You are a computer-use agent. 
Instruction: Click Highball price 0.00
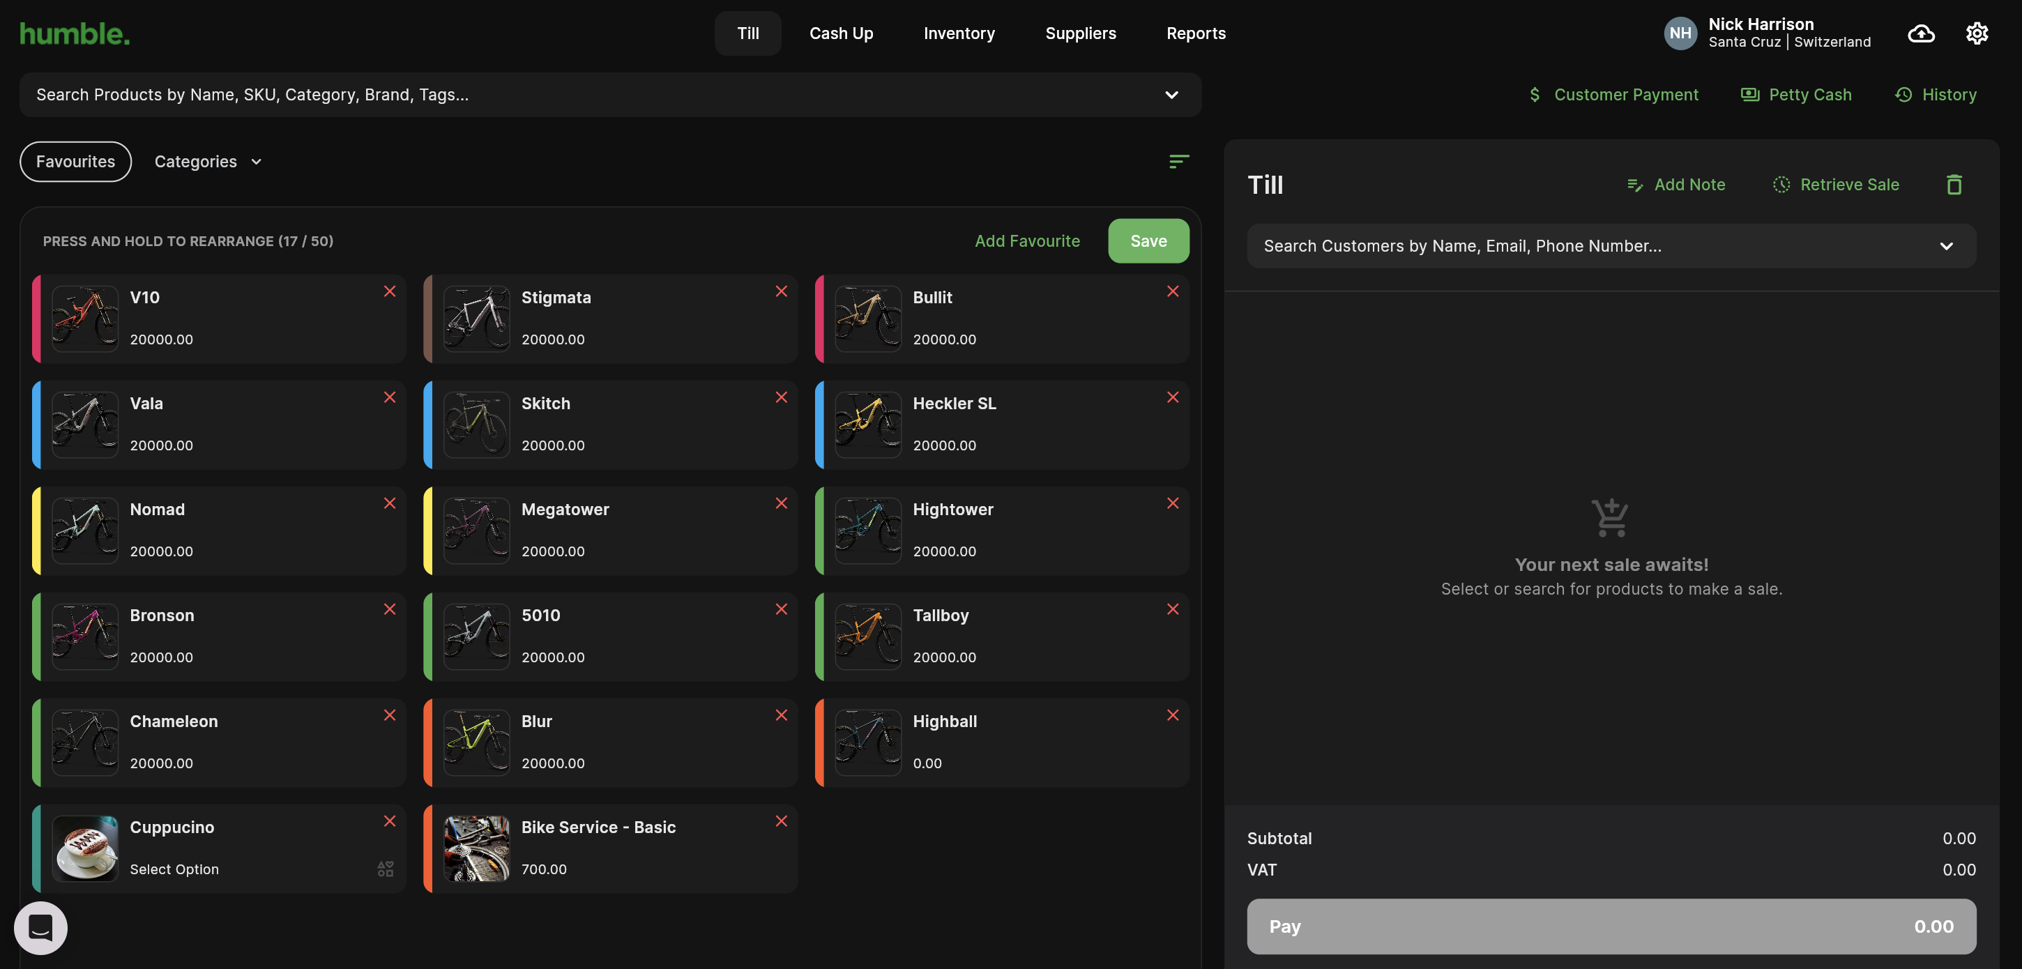926,763
